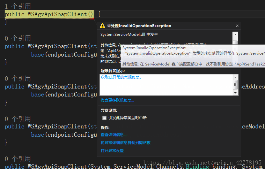
Task: Click the yellow warning icon in exception dialog
Action: (102, 26)
